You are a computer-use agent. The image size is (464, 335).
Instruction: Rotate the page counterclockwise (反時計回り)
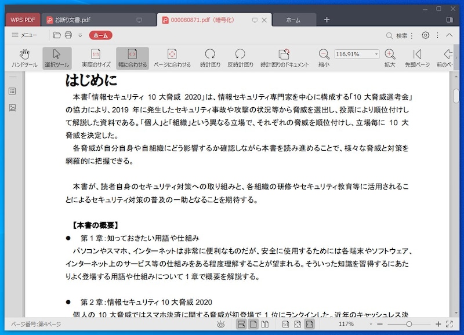point(240,58)
